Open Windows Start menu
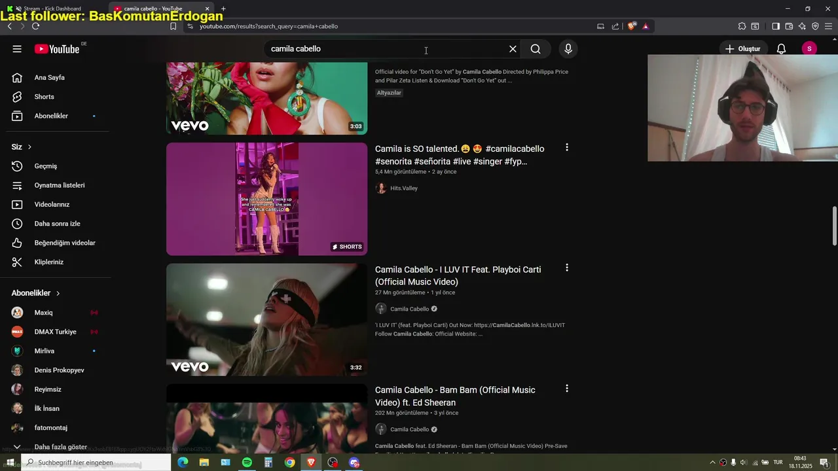Viewport: 838px width, 471px height. (x=10, y=462)
